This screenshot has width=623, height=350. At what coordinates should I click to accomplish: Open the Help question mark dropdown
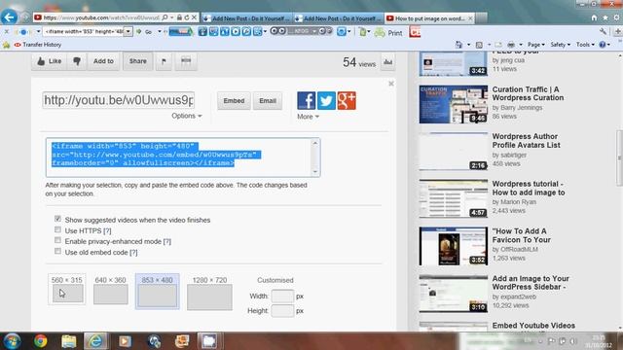point(605,45)
